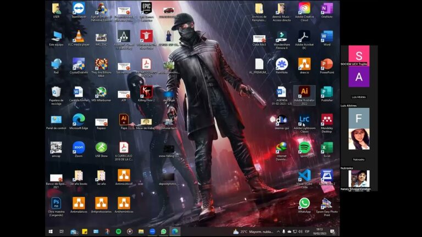Launch Publisher desktop shortcut
This screenshot has height=237, width=422.
[327, 94]
